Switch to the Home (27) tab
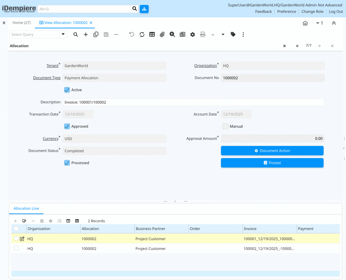This screenshot has width=346, height=280. (x=21, y=23)
